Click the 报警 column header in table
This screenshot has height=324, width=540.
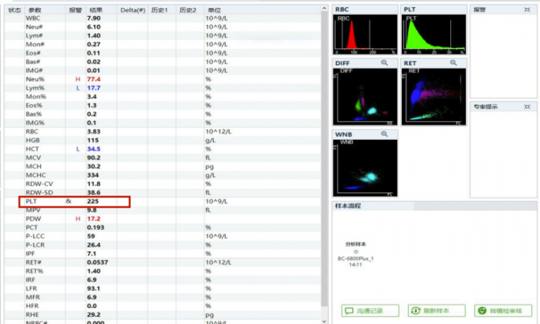76,10
